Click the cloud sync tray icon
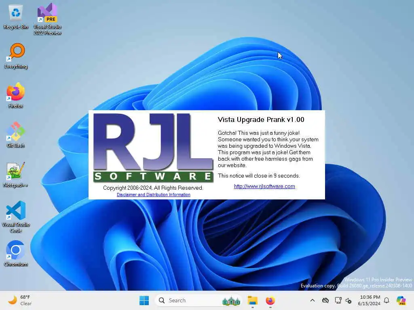The height and width of the screenshot is (310, 414). 325,300
